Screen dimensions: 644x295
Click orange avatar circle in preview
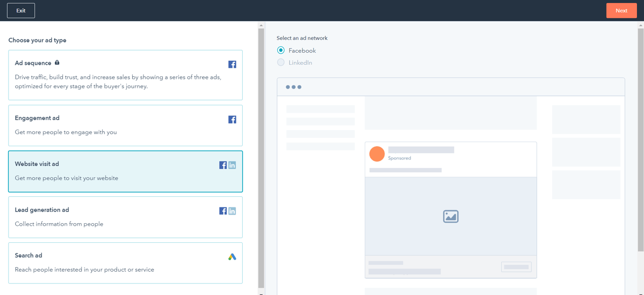(377, 154)
